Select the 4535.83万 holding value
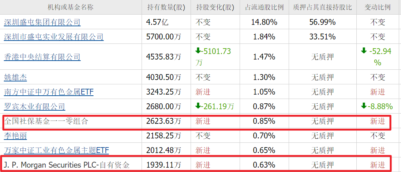Screen dimensions: 401x172 point(164,57)
